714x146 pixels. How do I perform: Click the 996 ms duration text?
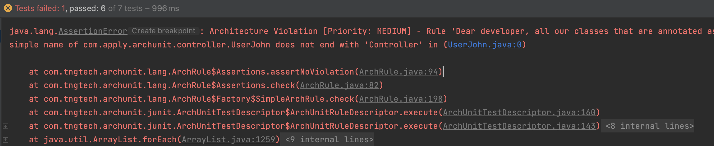(x=165, y=8)
